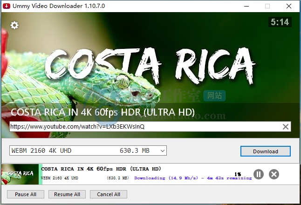The width and height of the screenshot is (301, 205).
Task: Click Resume All button
Action: [67, 194]
